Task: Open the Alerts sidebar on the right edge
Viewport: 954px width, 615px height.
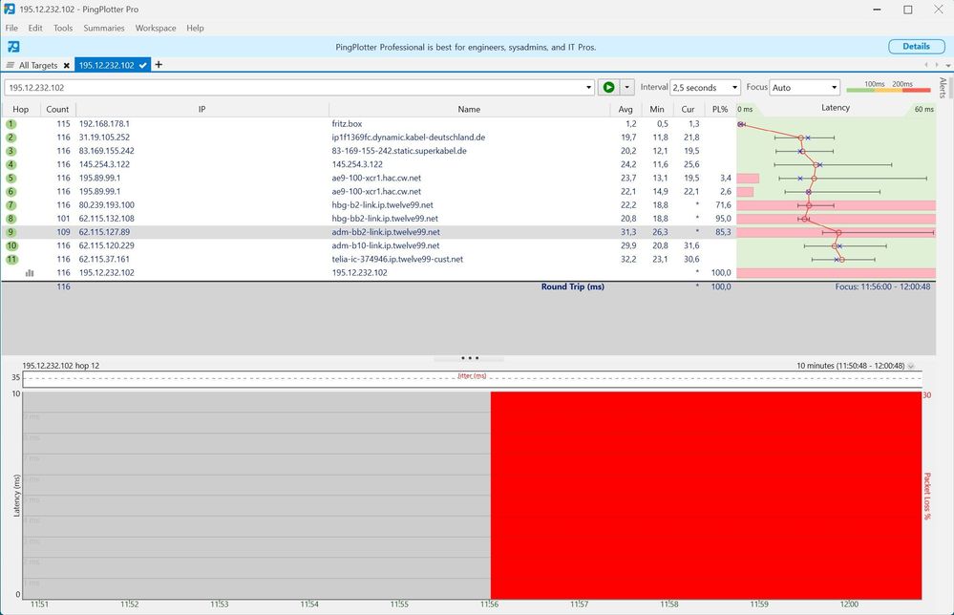Action: 943,86
